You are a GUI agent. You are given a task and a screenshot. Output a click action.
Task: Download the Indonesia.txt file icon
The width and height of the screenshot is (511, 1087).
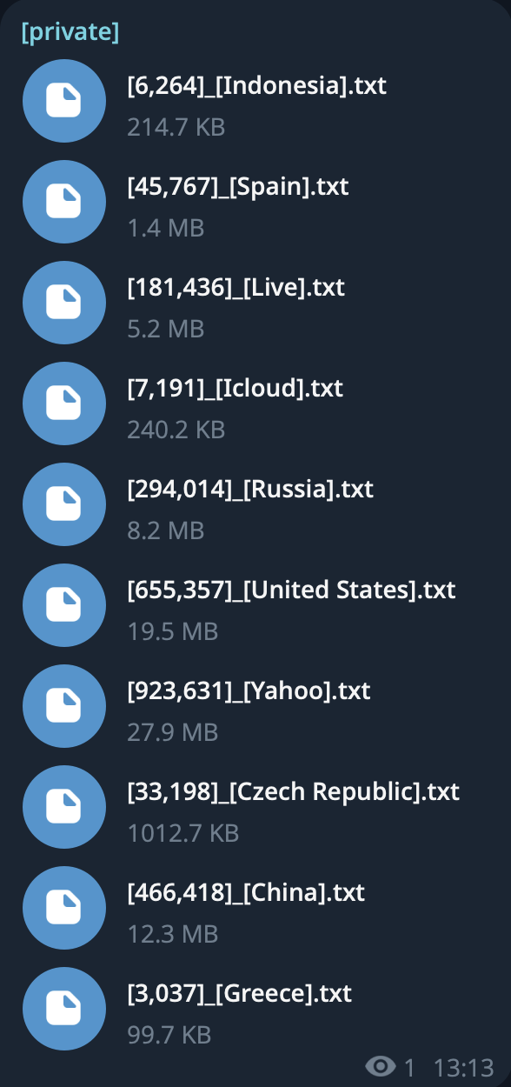coord(64,101)
